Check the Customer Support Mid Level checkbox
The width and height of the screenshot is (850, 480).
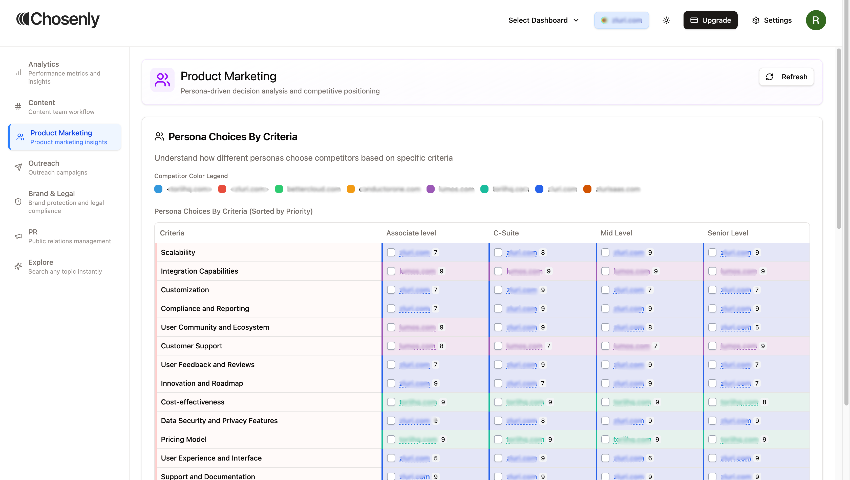[605, 346]
